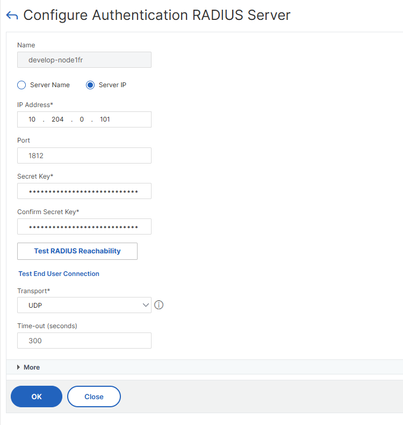Click the OK button
Viewport: 403px width, 425px height.
tap(37, 396)
